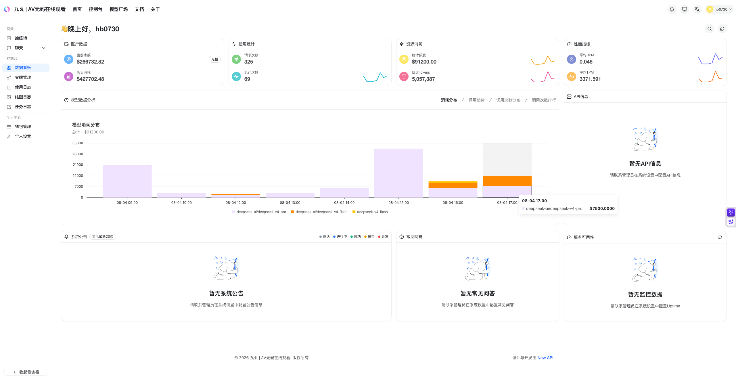Switch to the call trend tab
This screenshot has height=379, width=736.
coord(476,100)
